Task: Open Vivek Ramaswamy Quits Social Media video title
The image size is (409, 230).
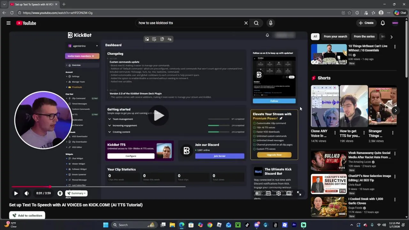Action: click(x=369, y=155)
